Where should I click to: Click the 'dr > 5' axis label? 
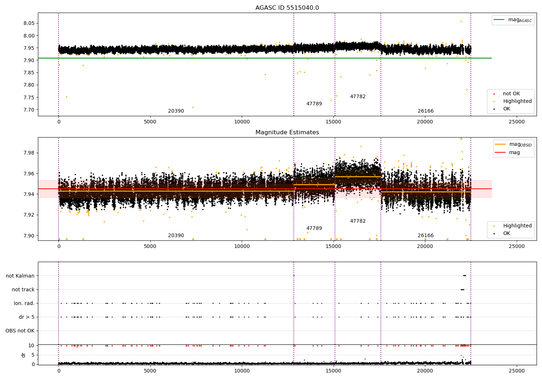pos(27,317)
